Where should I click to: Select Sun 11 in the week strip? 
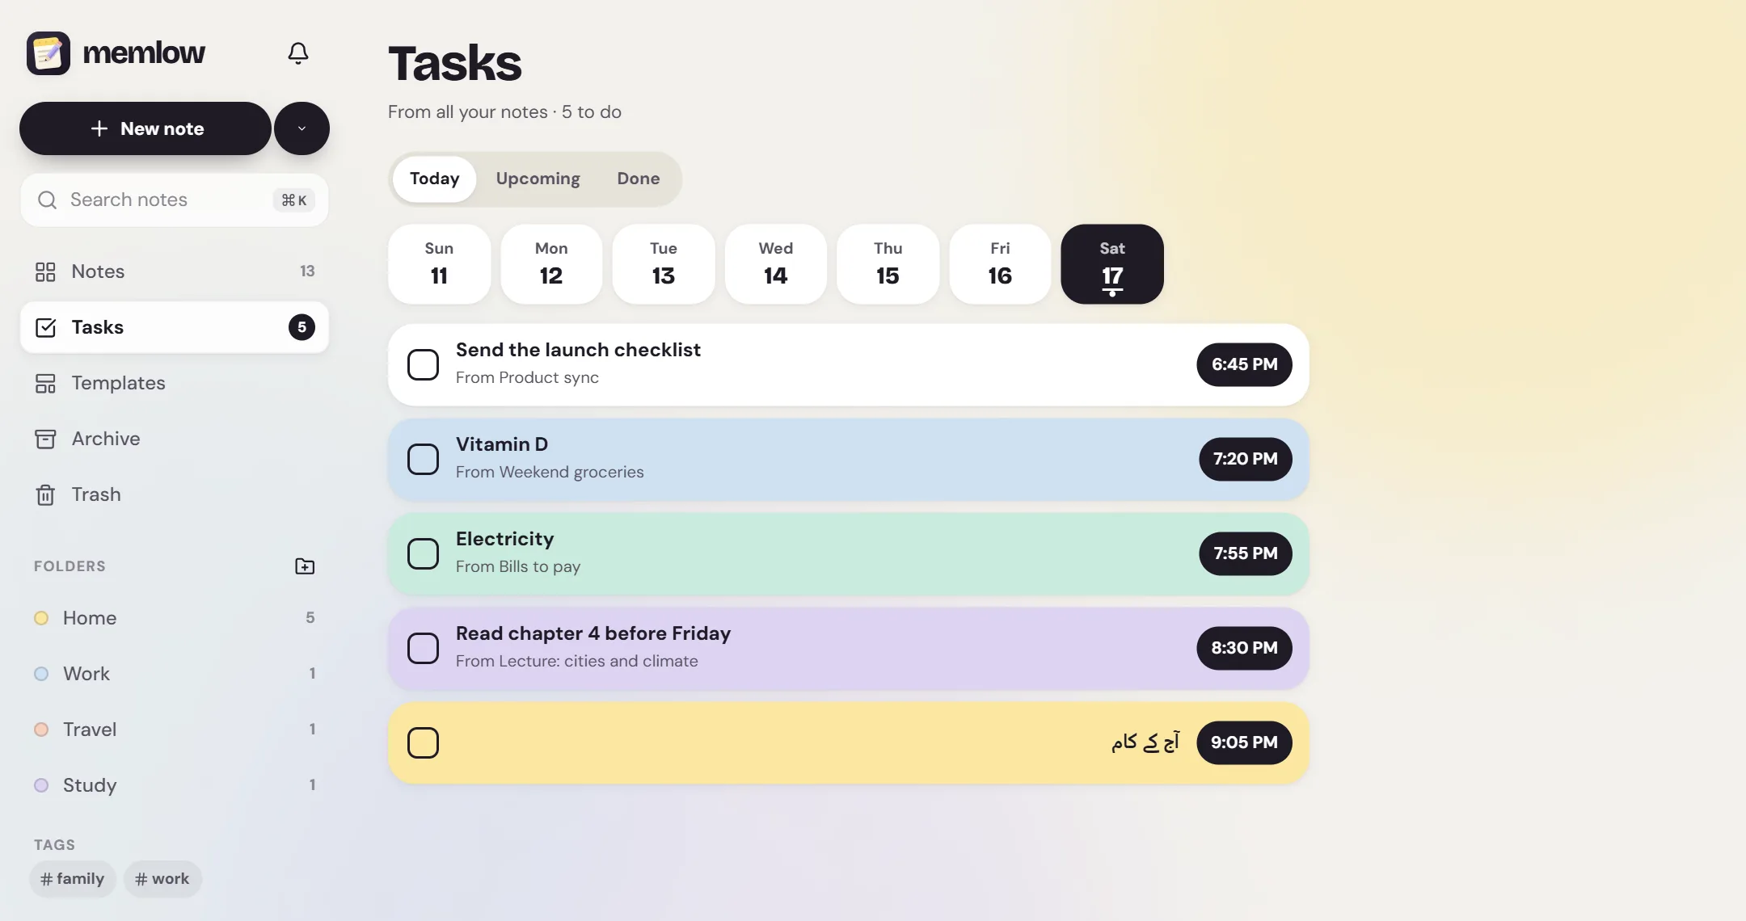coord(439,264)
